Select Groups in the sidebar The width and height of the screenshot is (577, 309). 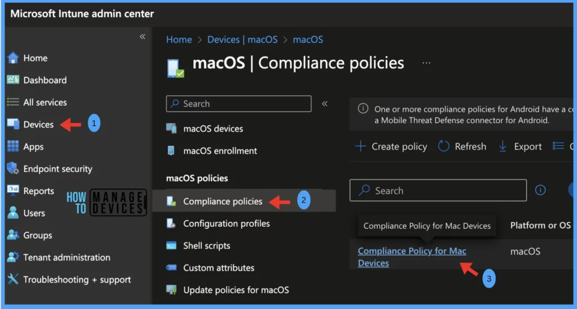tap(38, 235)
